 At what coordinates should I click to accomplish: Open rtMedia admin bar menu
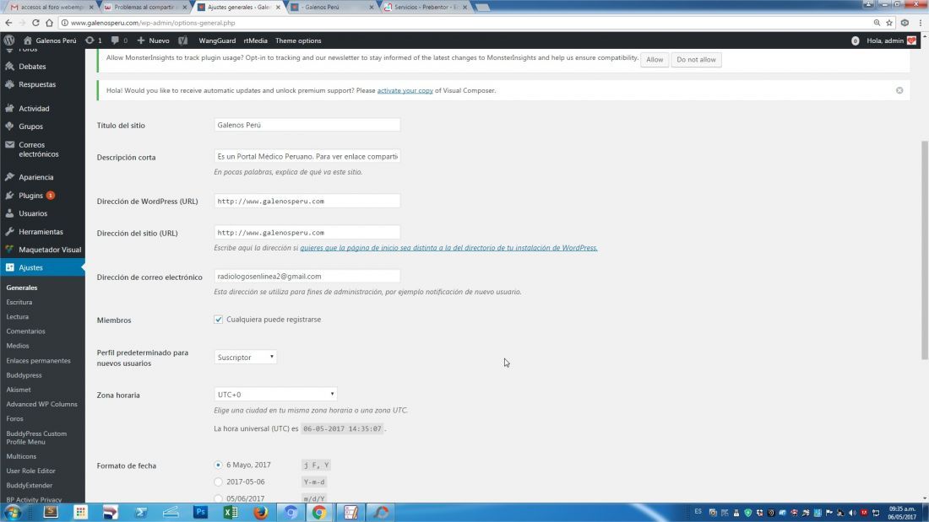(255, 40)
